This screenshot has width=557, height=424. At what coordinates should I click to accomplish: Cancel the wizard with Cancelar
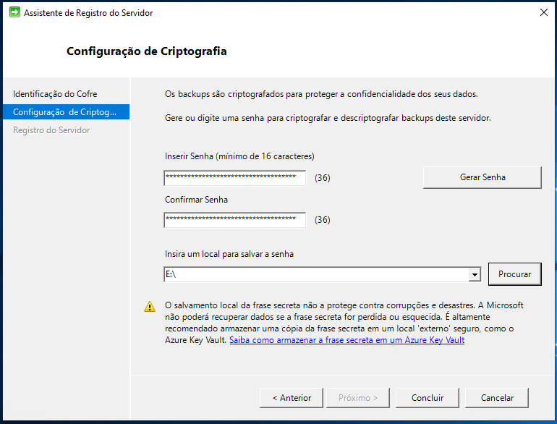(497, 398)
